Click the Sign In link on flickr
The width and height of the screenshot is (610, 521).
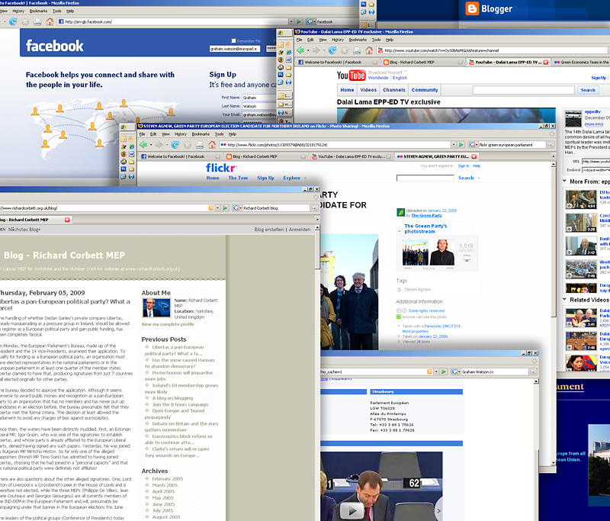(463, 166)
